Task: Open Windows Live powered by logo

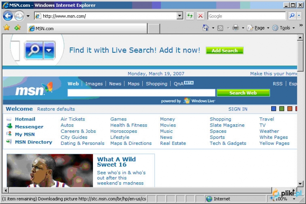Action: point(199,101)
